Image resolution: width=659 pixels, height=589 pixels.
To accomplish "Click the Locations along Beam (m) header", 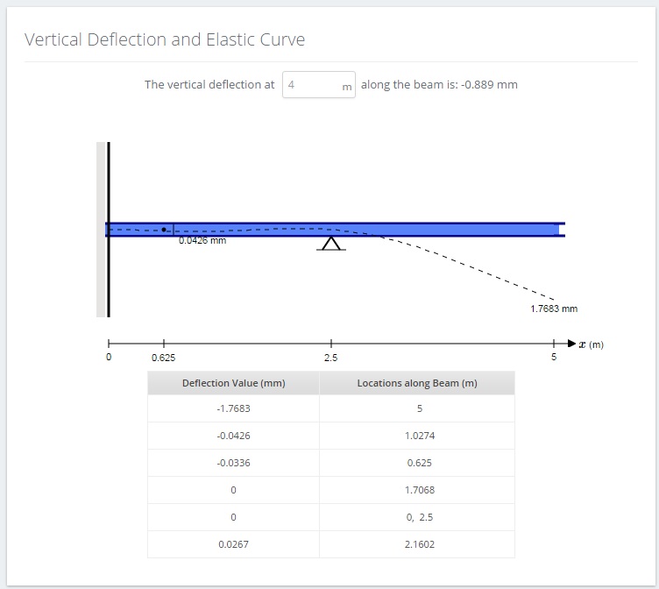I will [x=417, y=383].
